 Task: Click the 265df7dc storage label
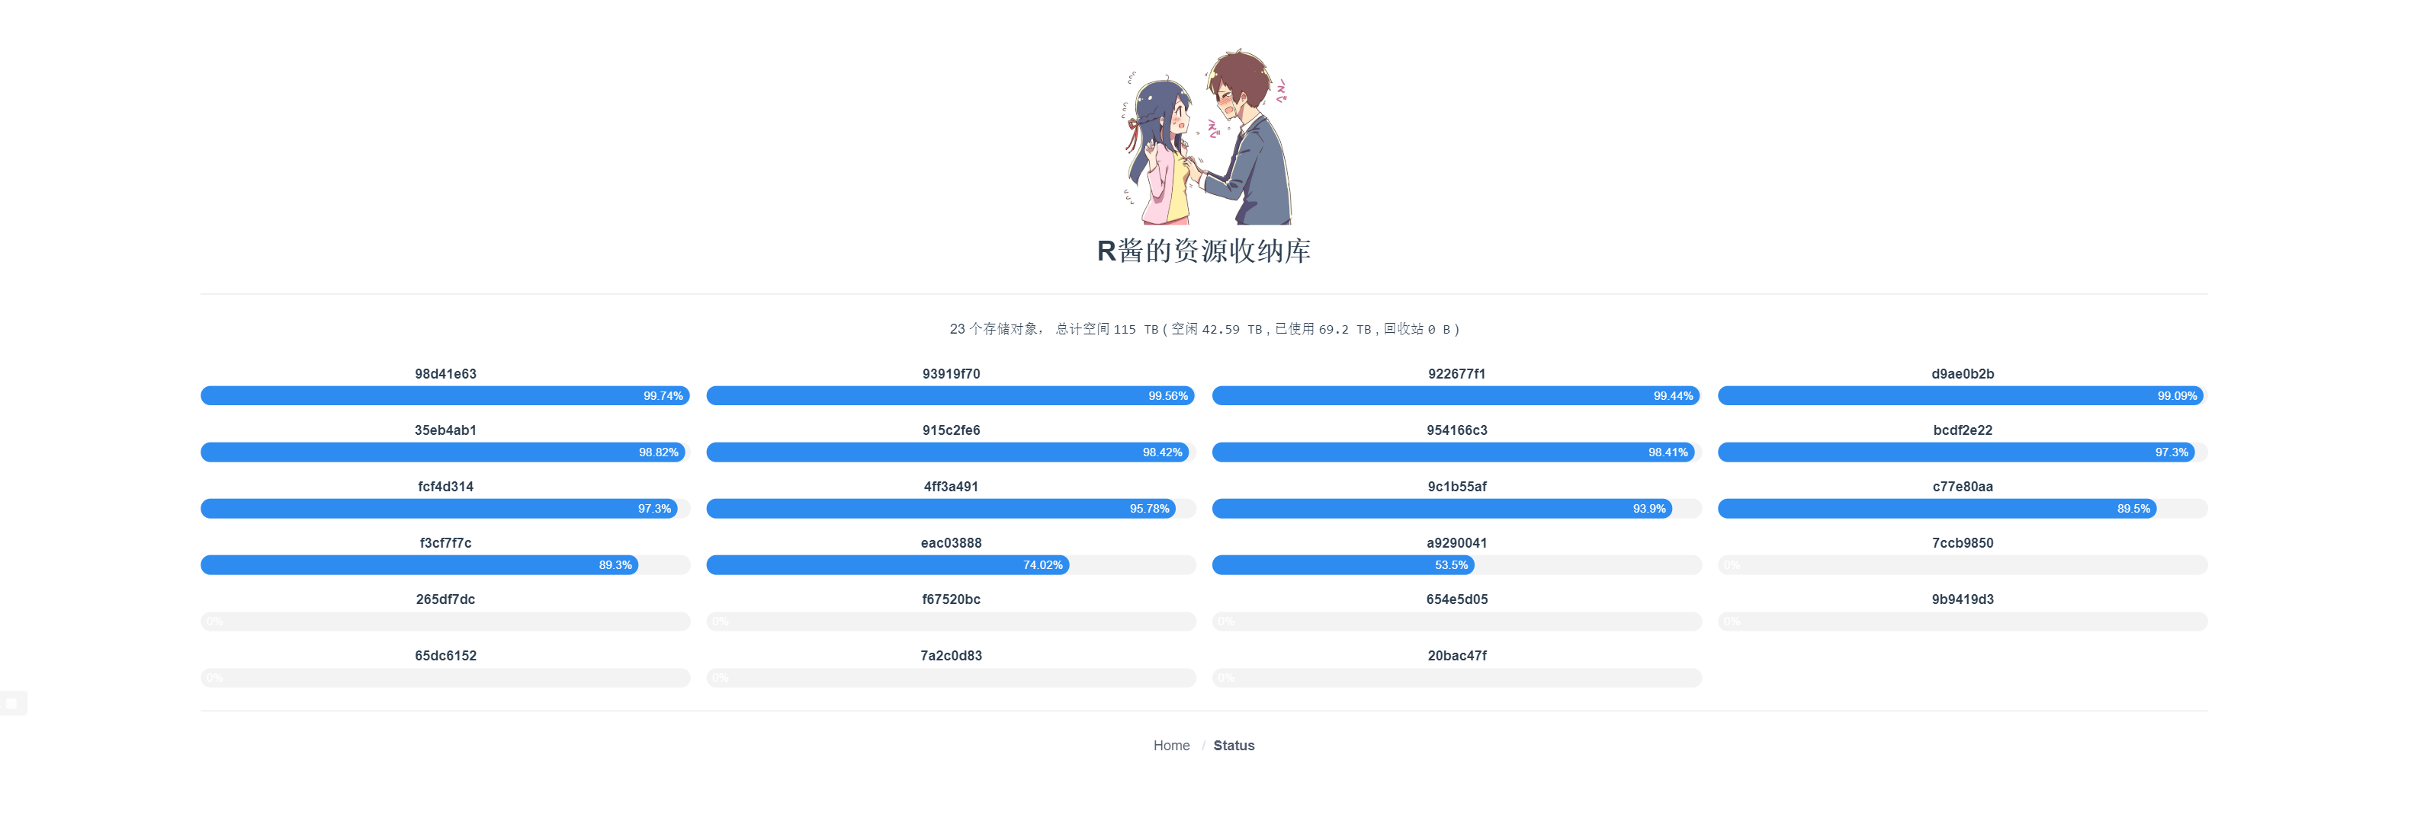445,598
